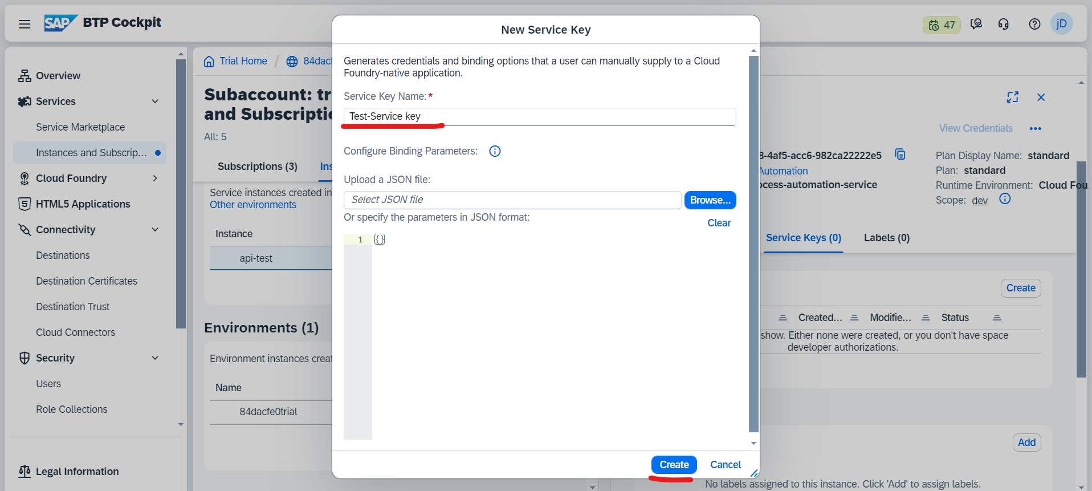Screen dimensions: 1092x491
Task: Open the feedback chat icon
Action: [x=976, y=24]
